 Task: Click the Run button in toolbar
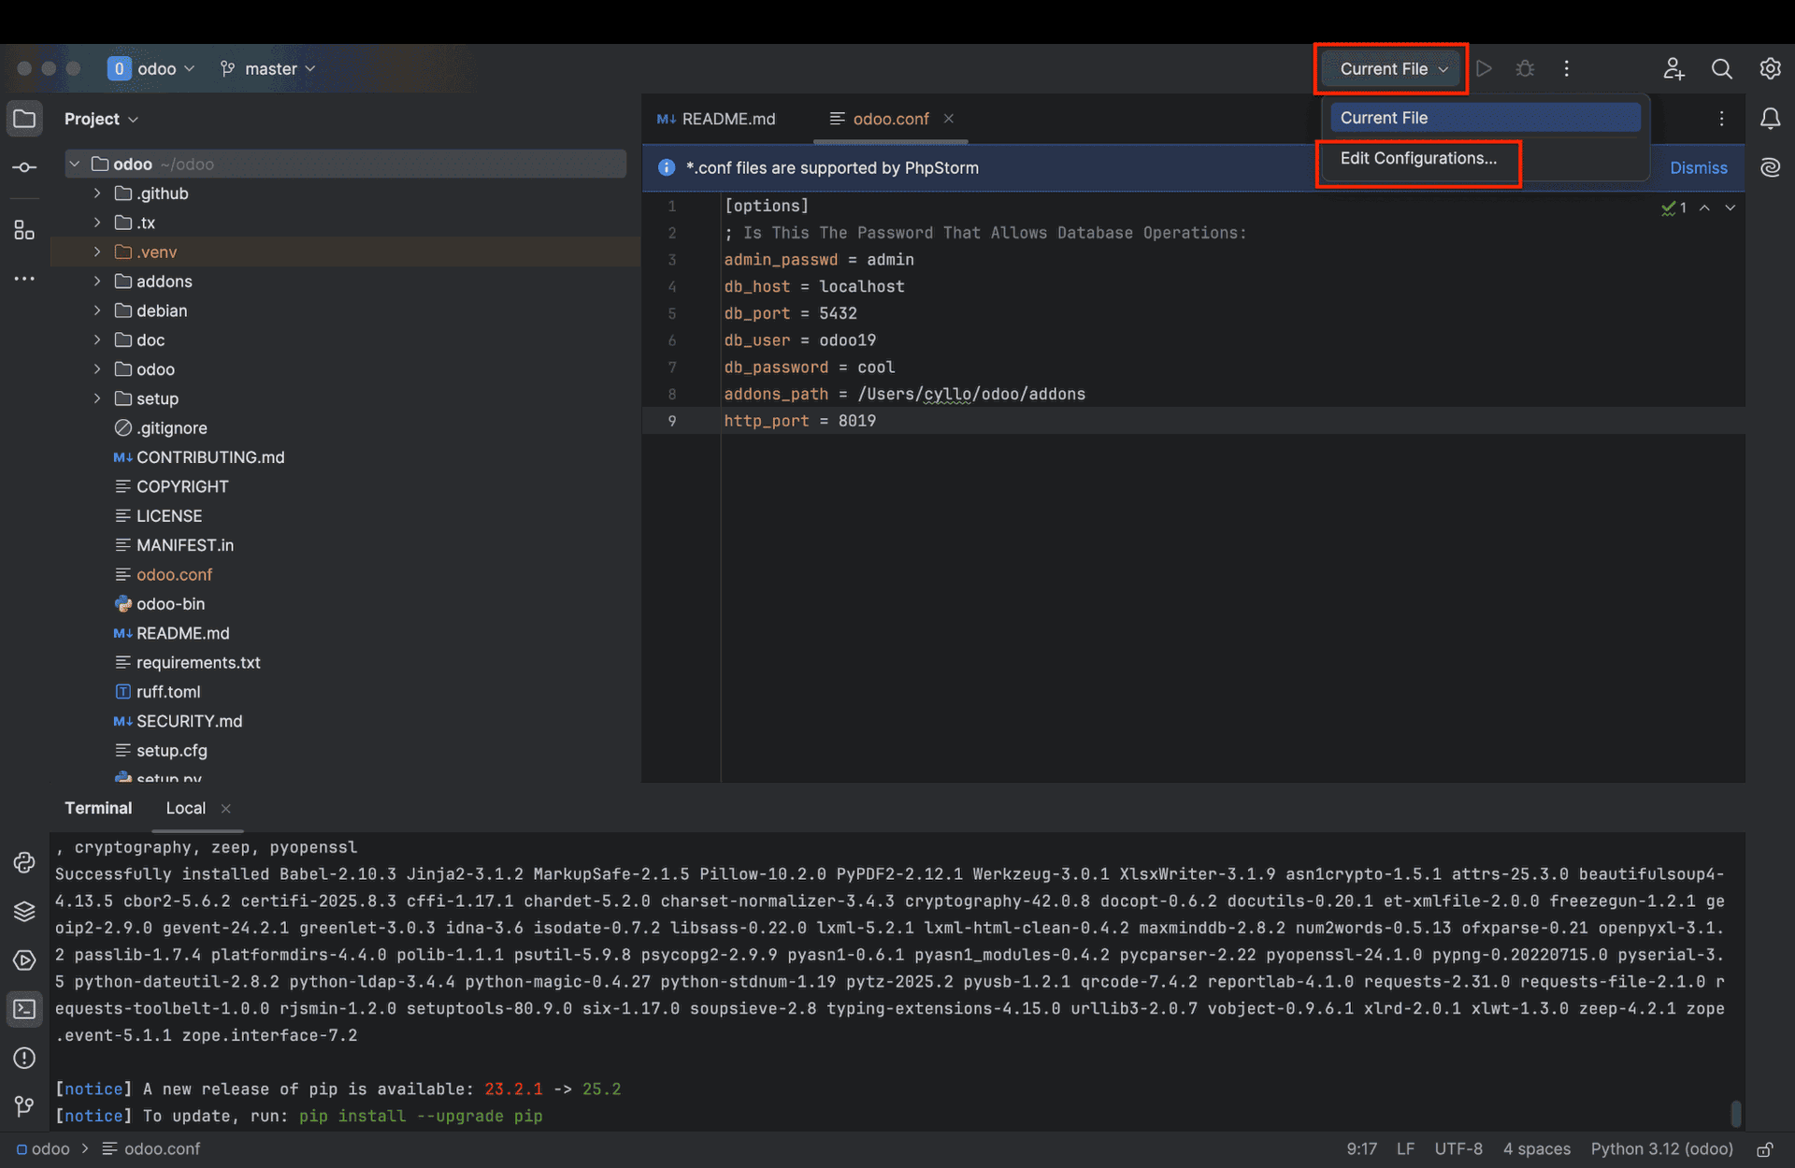pos(1484,68)
